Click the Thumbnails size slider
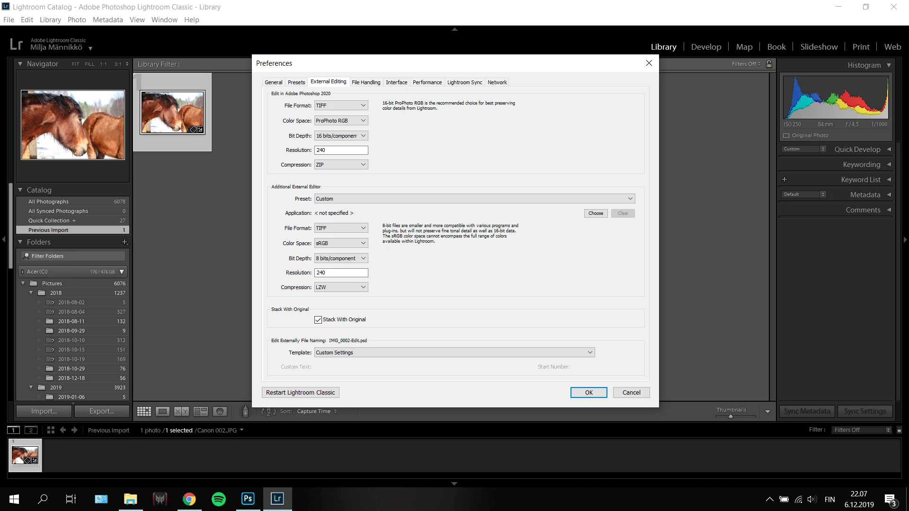The width and height of the screenshot is (909, 511). pos(731,416)
